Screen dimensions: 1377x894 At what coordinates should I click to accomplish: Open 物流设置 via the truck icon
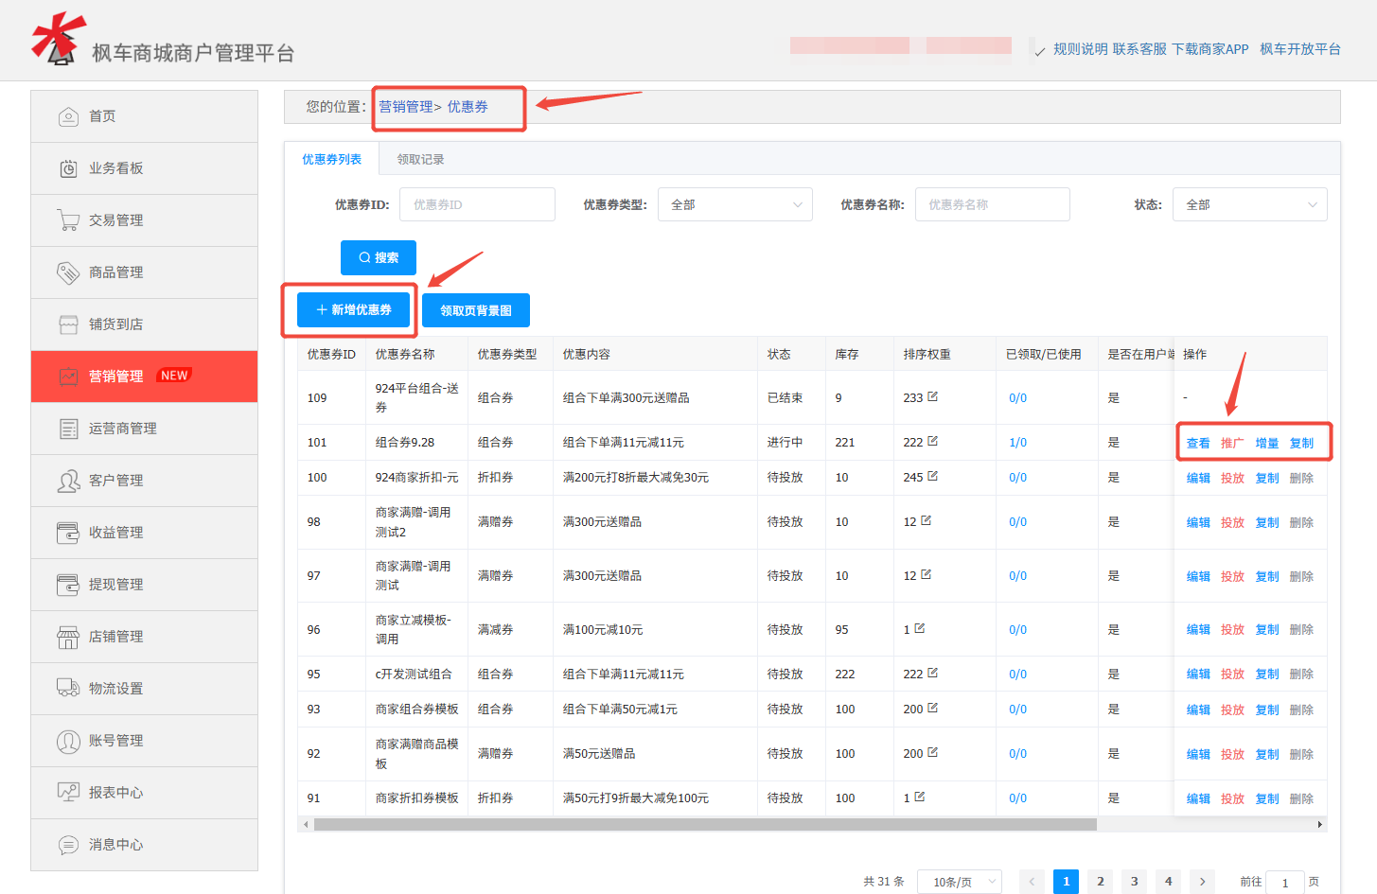click(x=68, y=688)
